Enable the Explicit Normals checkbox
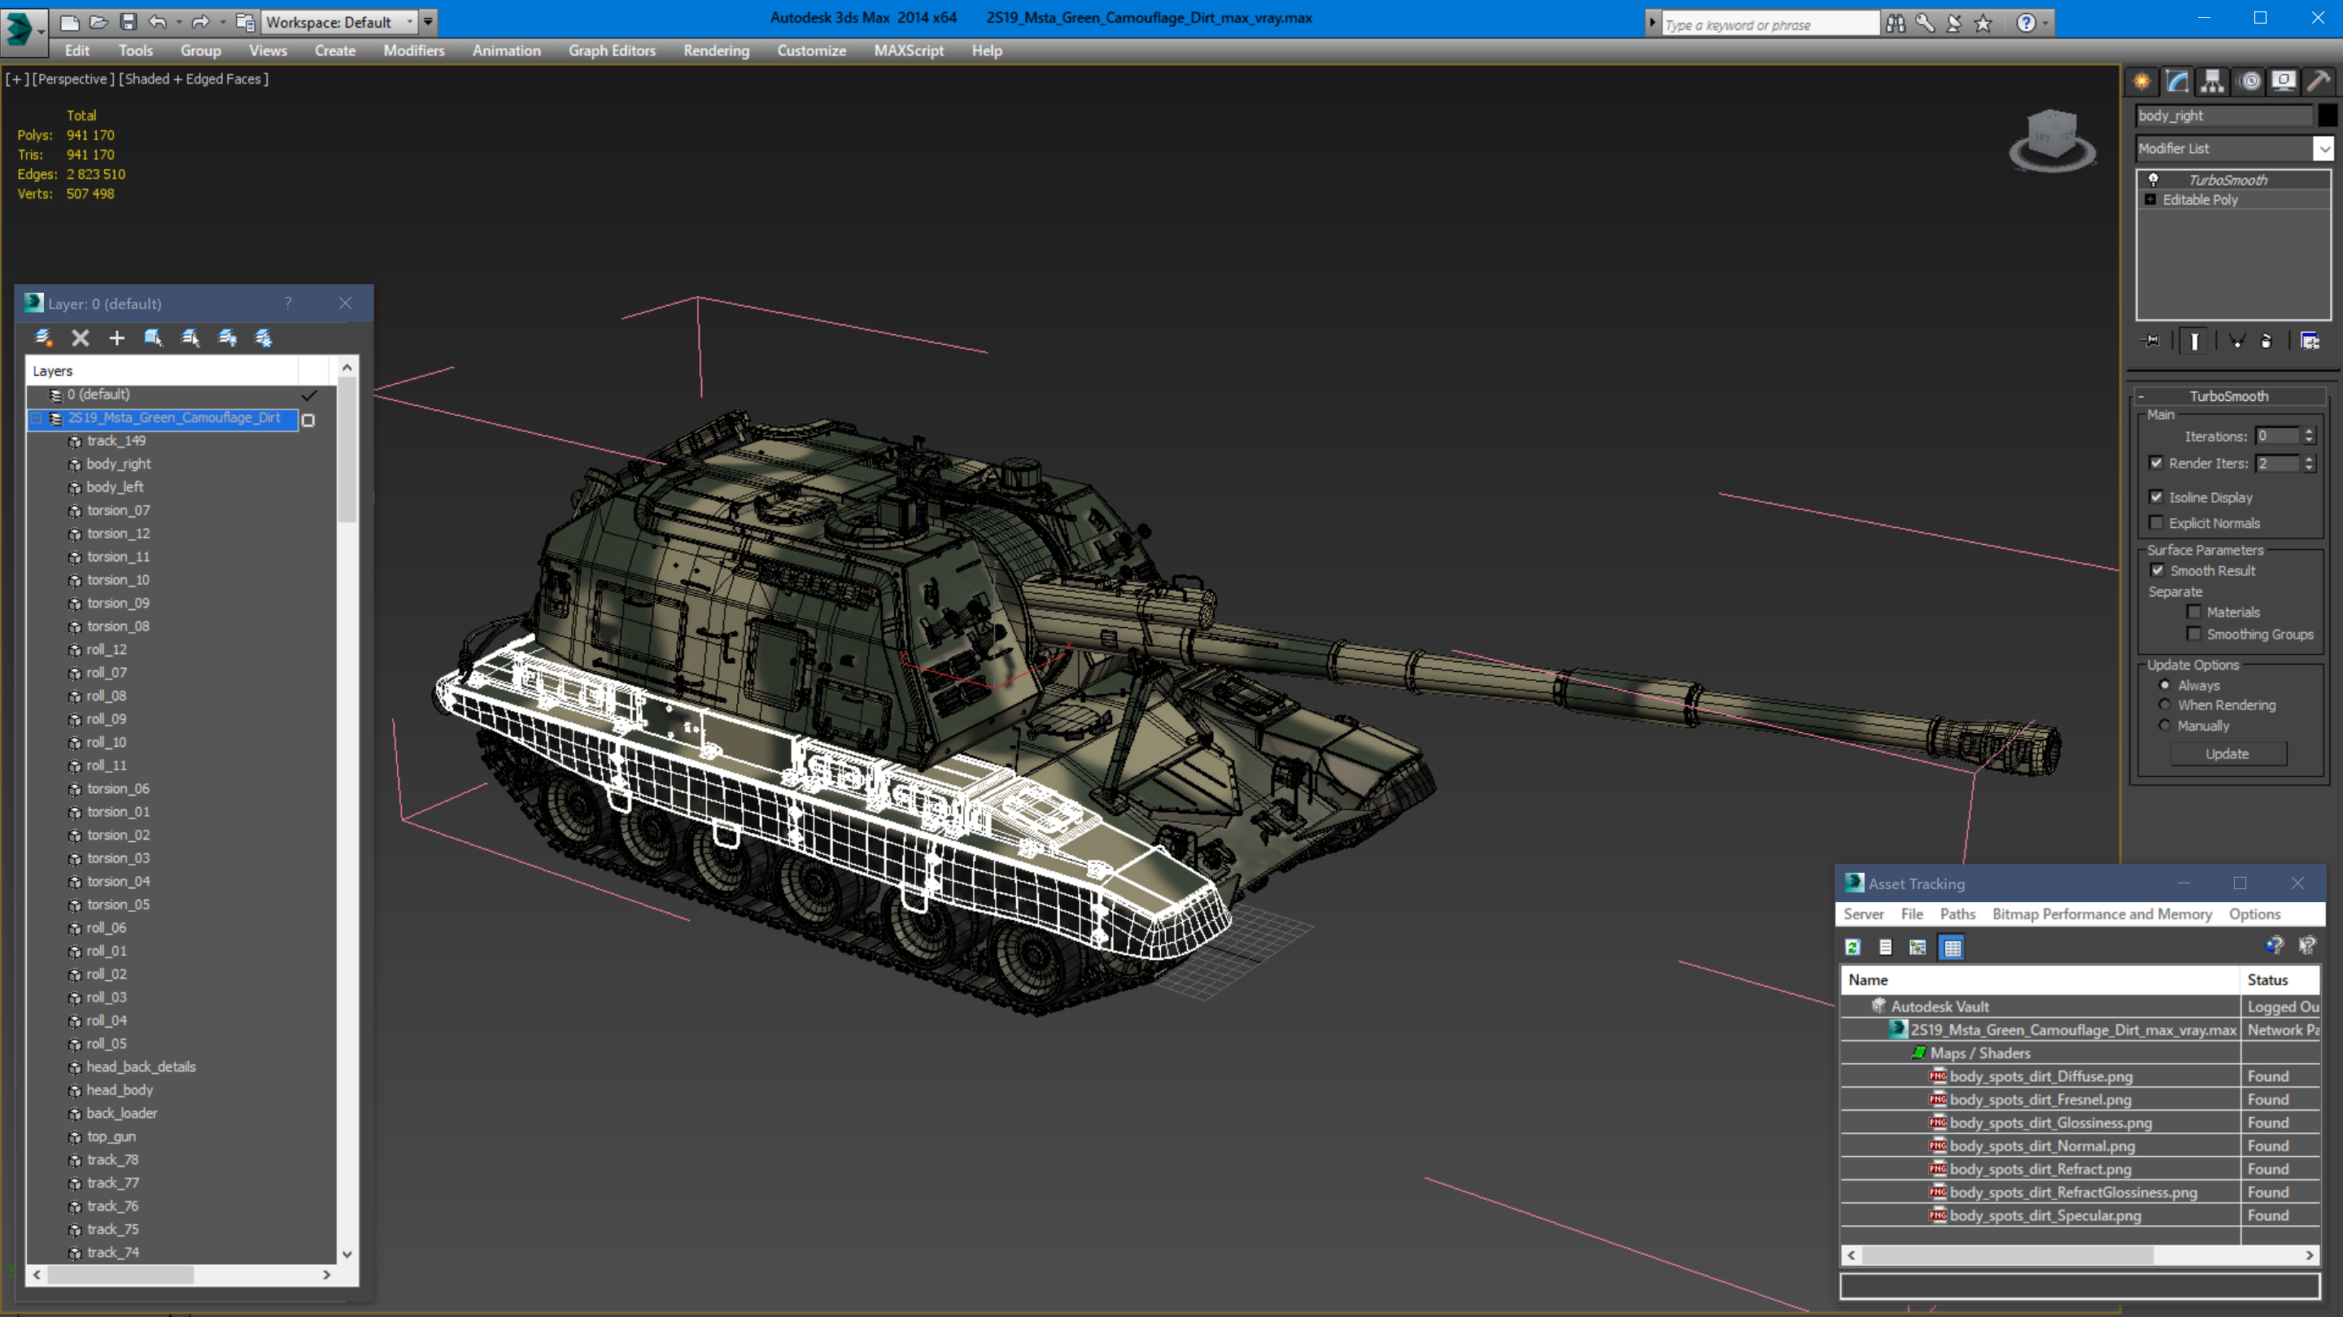The image size is (2343, 1317). tap(2157, 522)
